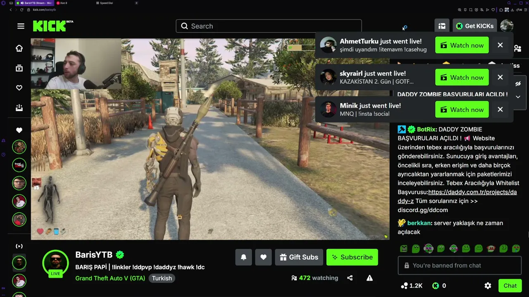Open the daddy.com.tr projects link in chat
Screen dimensions: 529x297
coord(457,196)
